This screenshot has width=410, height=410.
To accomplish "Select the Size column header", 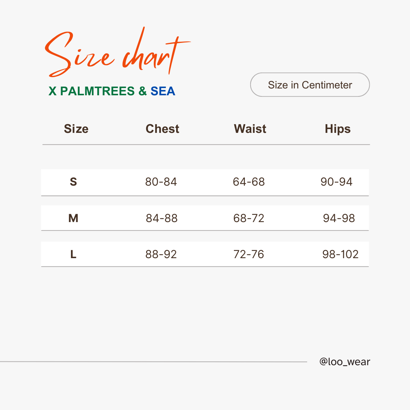I will tap(76, 129).
